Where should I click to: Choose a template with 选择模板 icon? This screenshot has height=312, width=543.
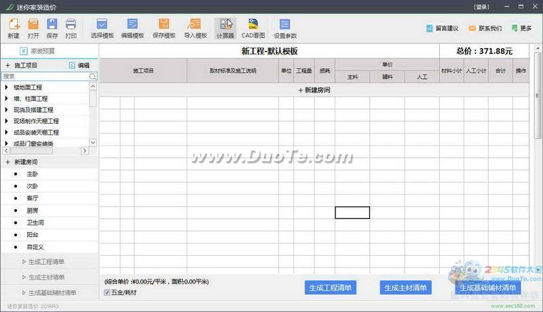102,27
